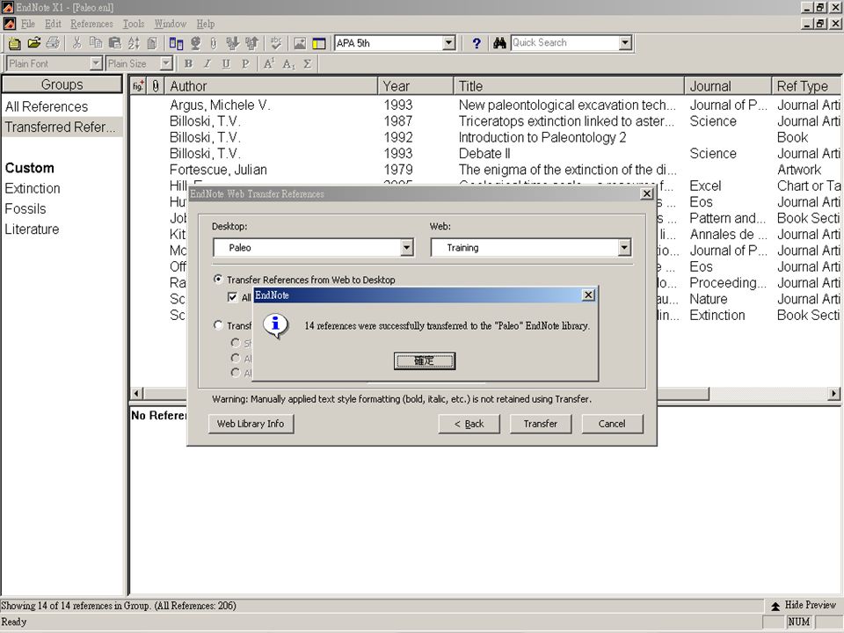Image resolution: width=844 pixels, height=633 pixels.
Task: Click the Copy toolbar icon
Action: 96,43
